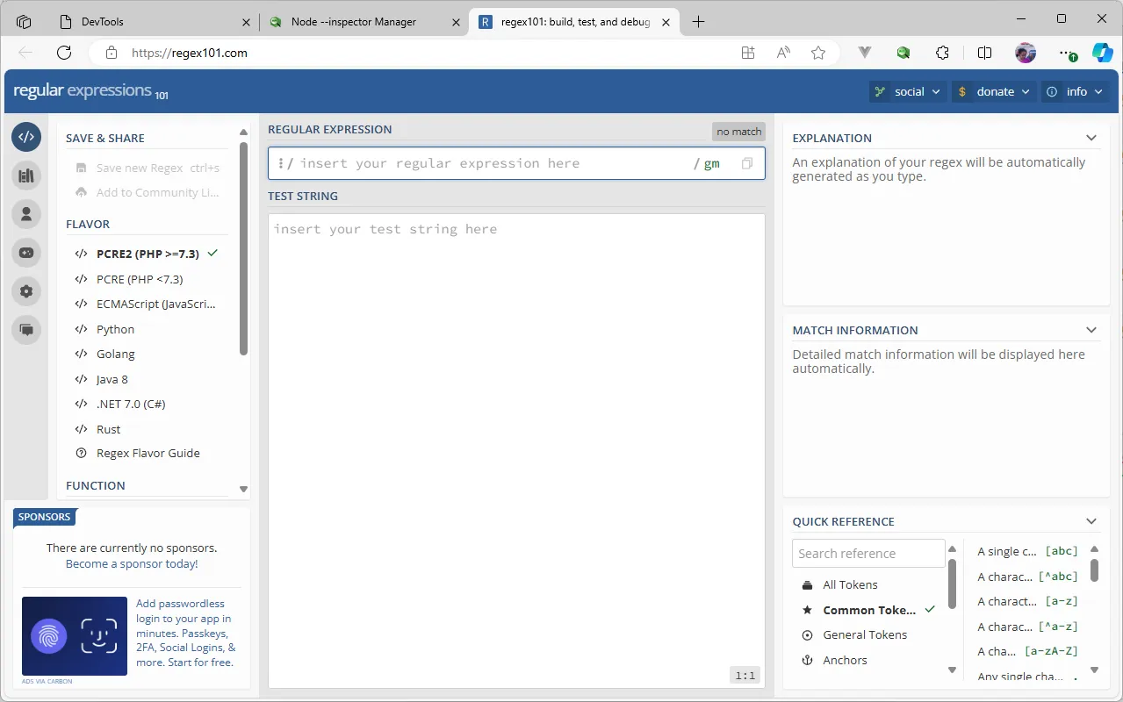This screenshot has height=702, width=1123.
Task: Open the split screen icon
Action: click(x=984, y=53)
